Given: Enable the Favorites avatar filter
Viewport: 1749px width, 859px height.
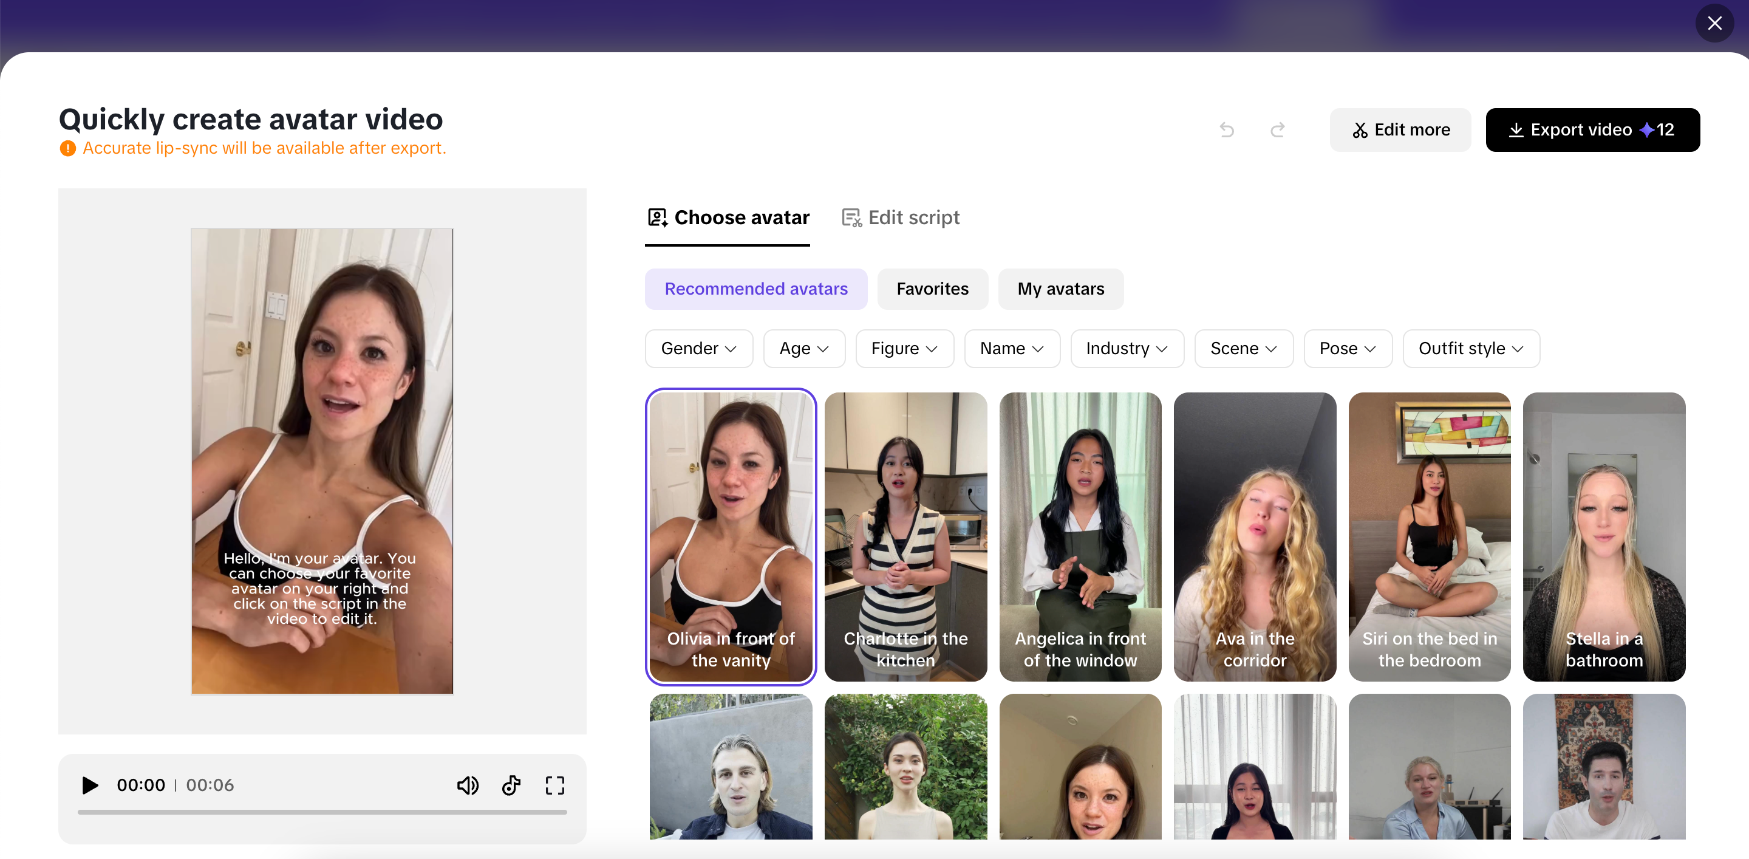Looking at the screenshot, I should coord(932,289).
